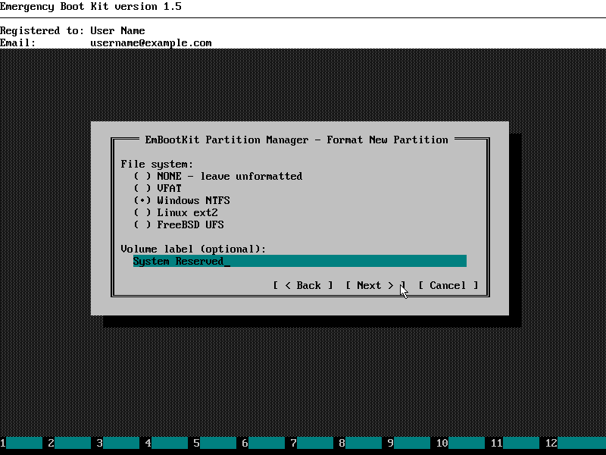Click function key slot 1 in bottom bar
Screen dimensions: 606x455
(x=21, y=443)
